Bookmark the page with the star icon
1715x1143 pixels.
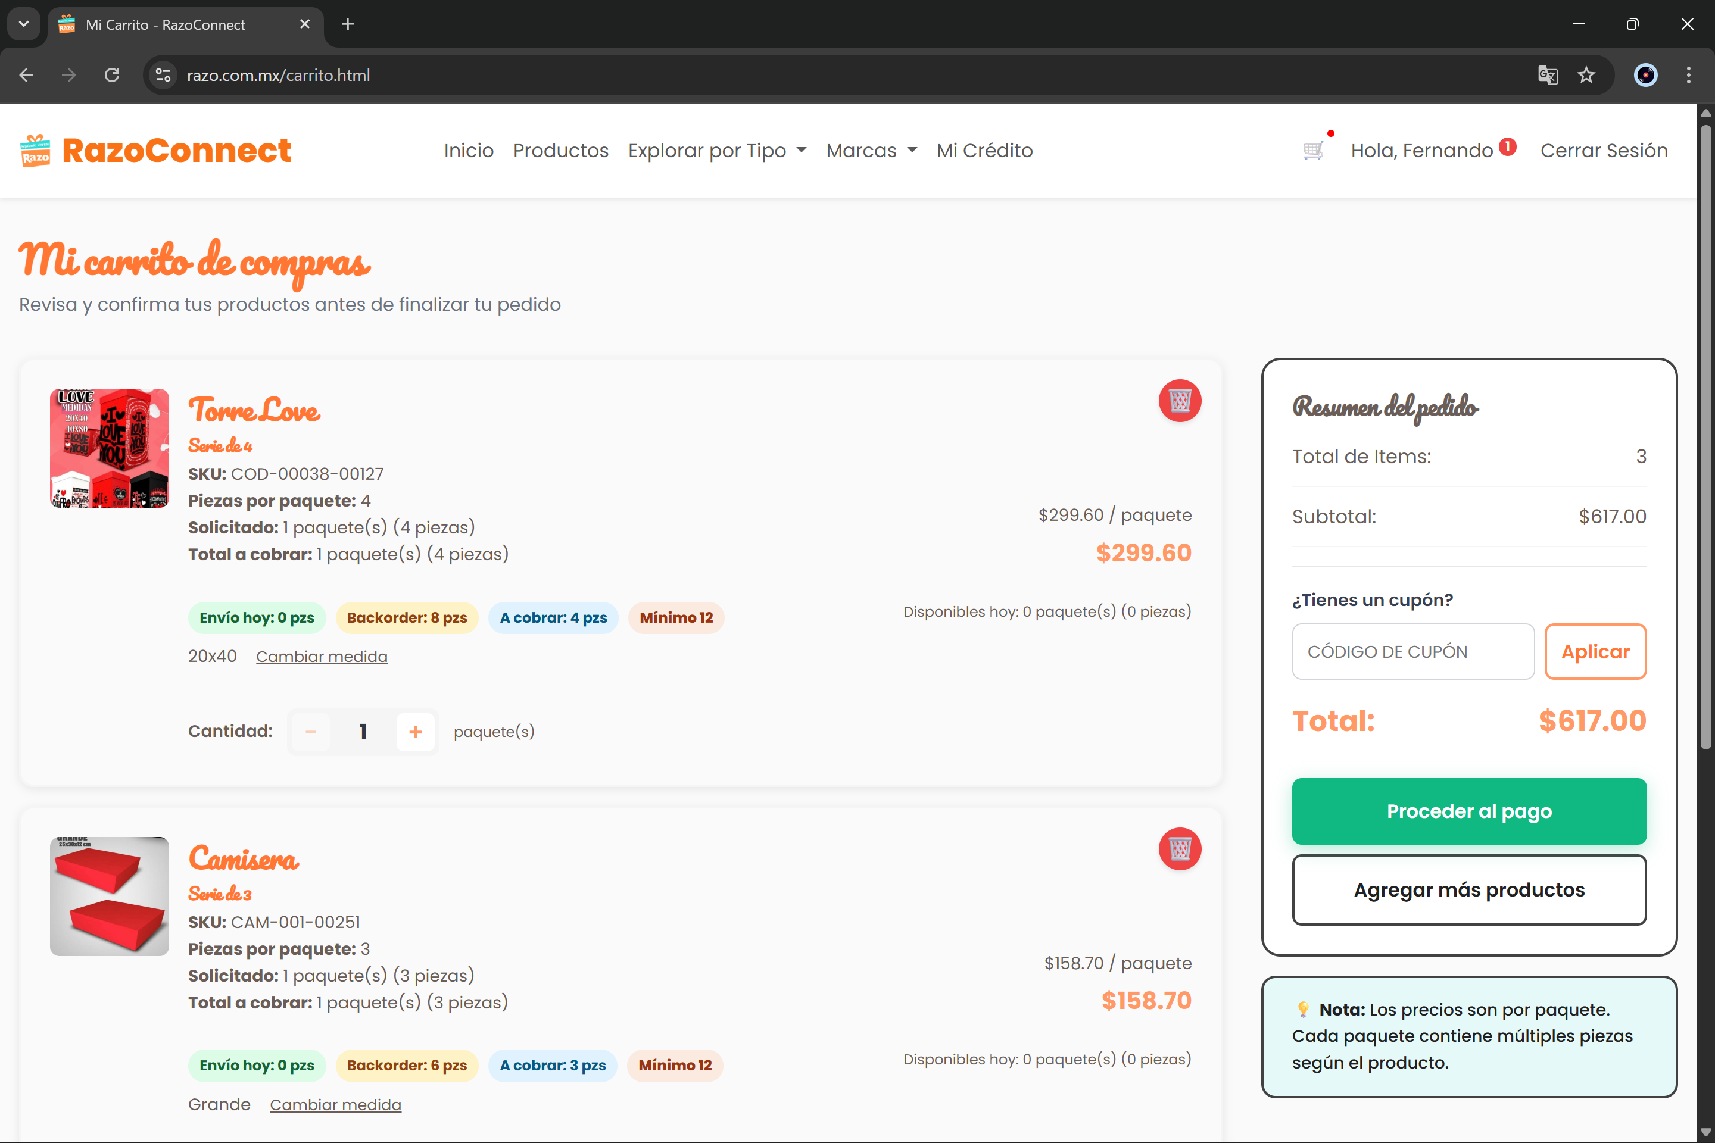tap(1586, 75)
